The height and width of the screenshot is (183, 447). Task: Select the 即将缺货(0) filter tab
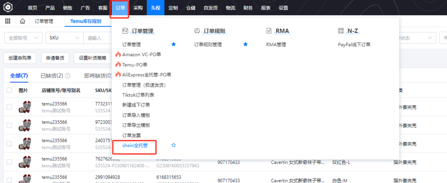coord(98,76)
